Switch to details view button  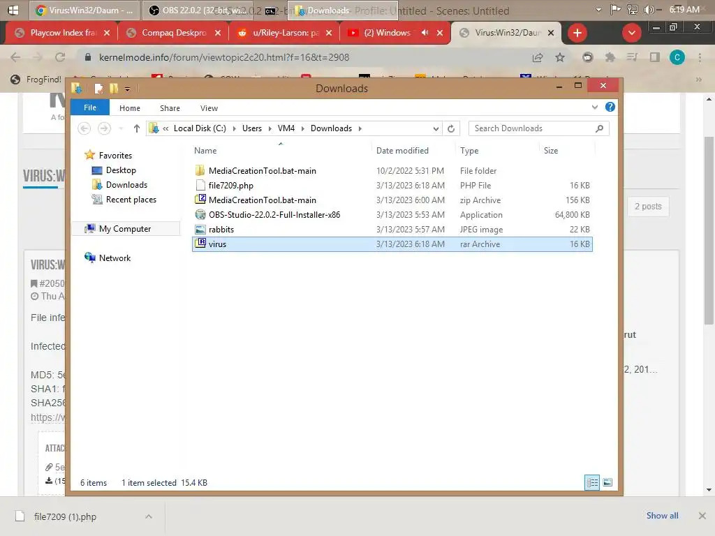click(592, 482)
